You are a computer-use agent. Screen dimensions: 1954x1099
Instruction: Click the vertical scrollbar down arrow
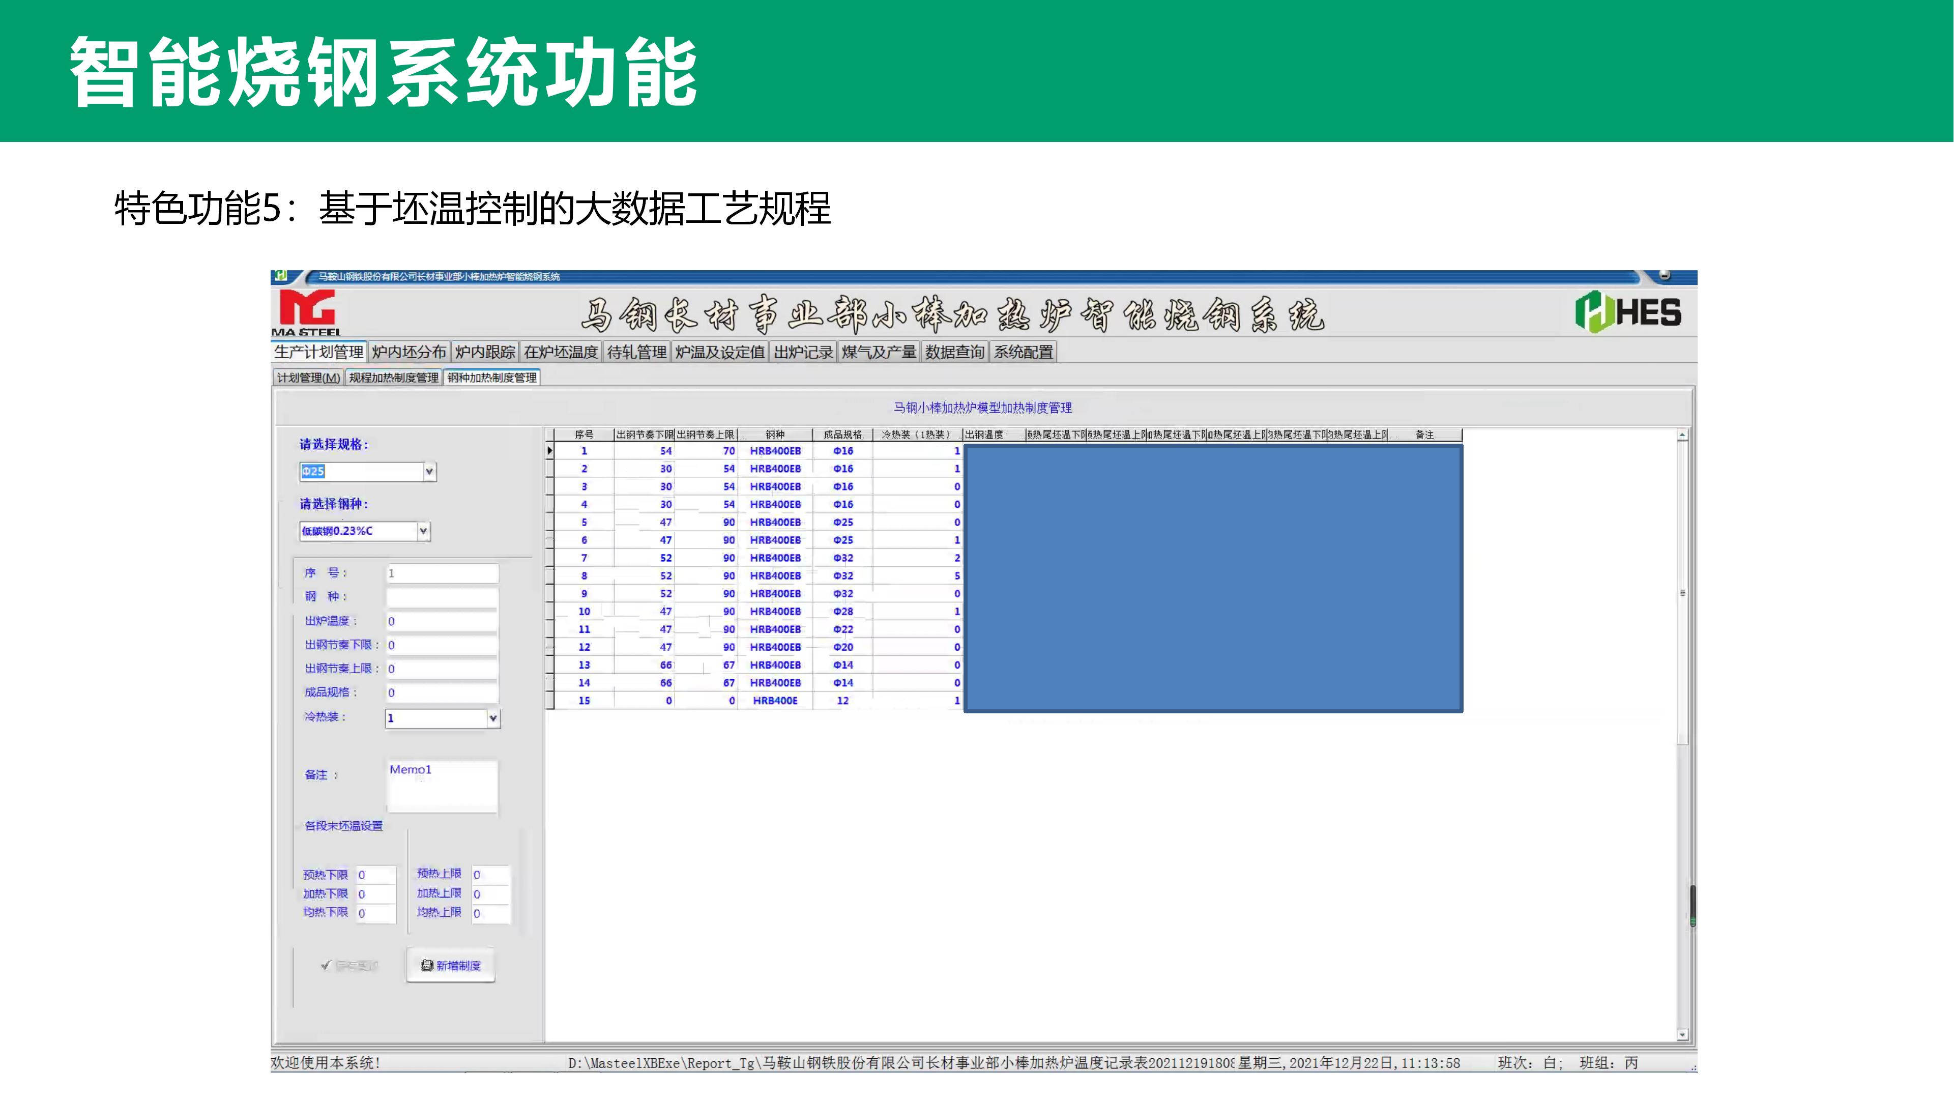point(1682,1034)
